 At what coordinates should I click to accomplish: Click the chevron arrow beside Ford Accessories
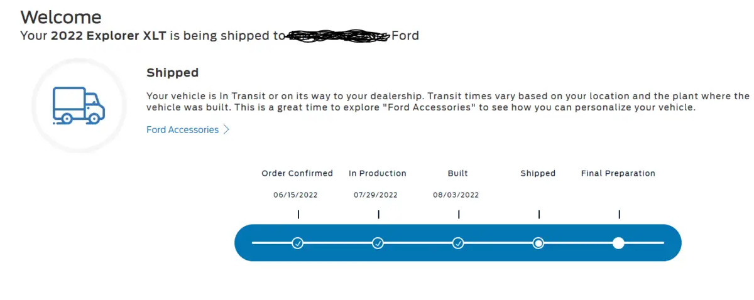point(226,130)
